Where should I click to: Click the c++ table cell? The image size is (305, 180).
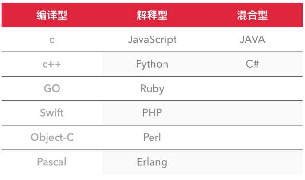tap(52, 64)
